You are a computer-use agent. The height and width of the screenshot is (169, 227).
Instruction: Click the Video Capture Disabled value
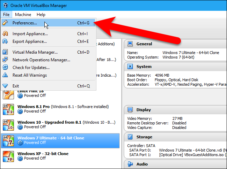click(x=179, y=128)
